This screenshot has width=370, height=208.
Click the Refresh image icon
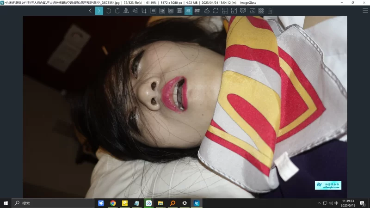(216, 11)
